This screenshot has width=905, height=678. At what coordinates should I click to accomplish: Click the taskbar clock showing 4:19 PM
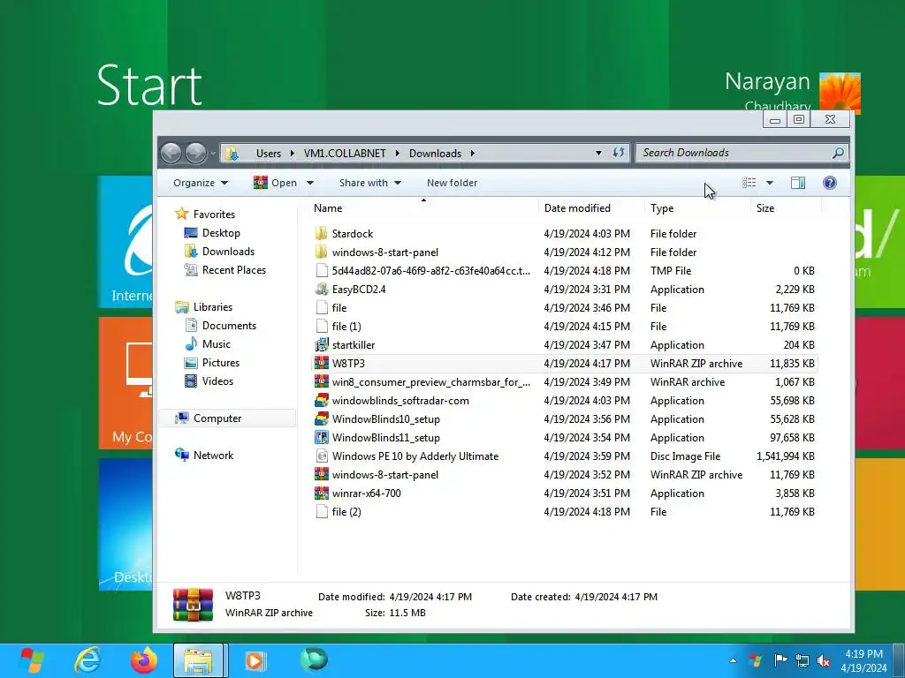[863, 660]
